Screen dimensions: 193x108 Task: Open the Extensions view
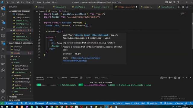click(x=3, y=43)
